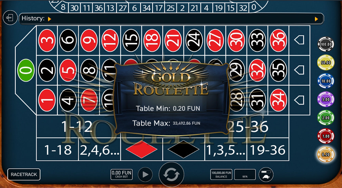Select the black 100.00 chip

326,44
